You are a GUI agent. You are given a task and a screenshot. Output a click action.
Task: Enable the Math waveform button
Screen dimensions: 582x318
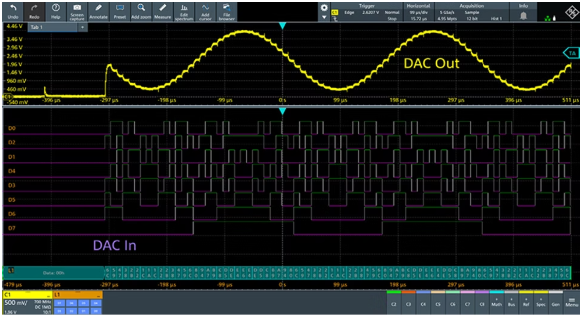tap(497, 302)
